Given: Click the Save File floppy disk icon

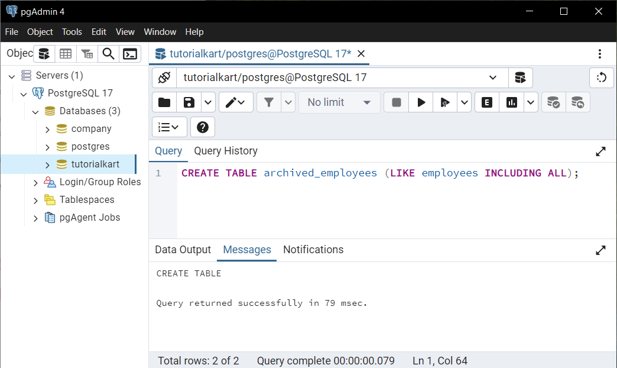Looking at the screenshot, I should [x=189, y=102].
